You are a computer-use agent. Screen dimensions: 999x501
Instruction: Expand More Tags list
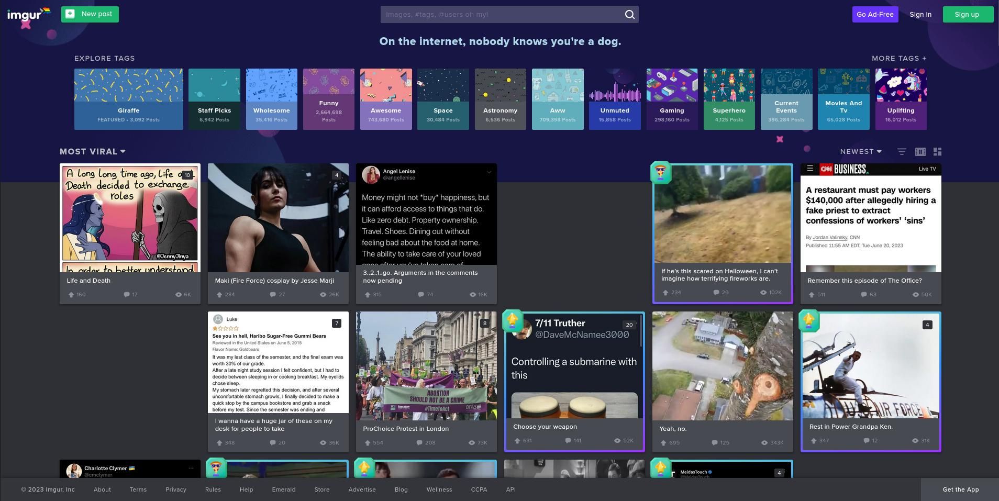coord(898,59)
